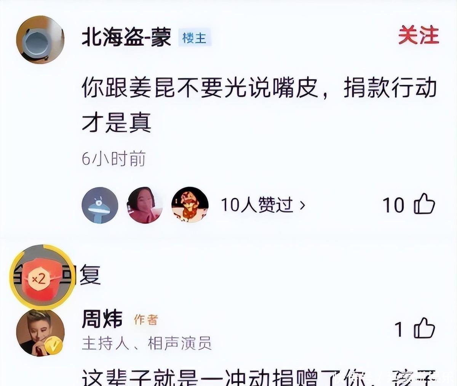Select the 全部回复 section header
Image resolution: width=457 pixels, height=386 pixels.
(x=57, y=275)
